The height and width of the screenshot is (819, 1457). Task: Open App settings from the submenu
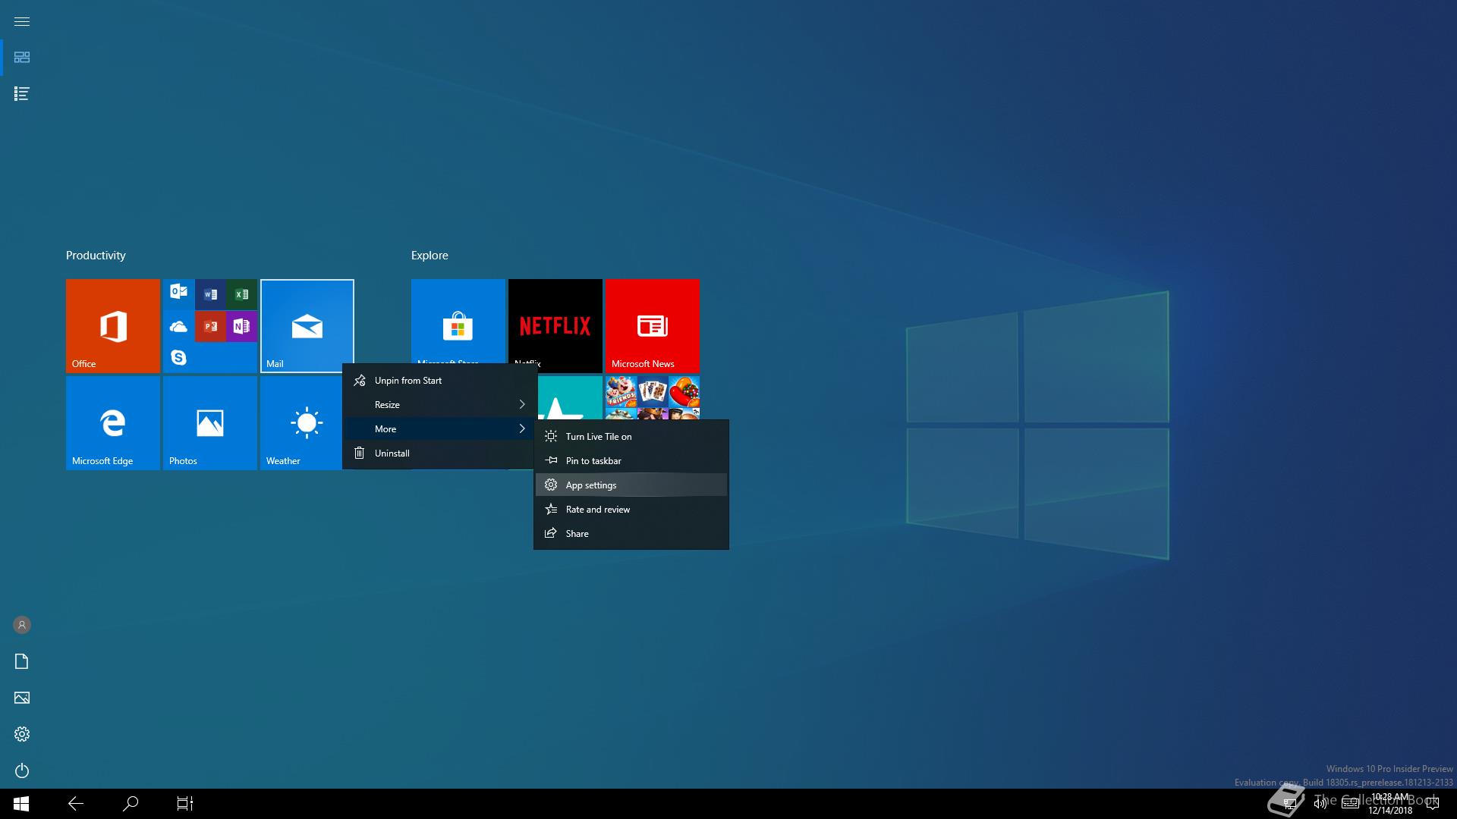coord(631,485)
